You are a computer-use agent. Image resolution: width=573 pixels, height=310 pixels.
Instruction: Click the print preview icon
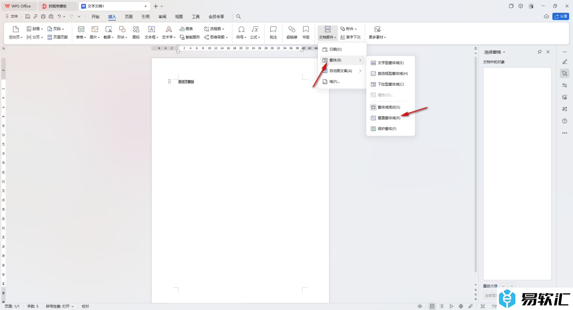(51, 17)
